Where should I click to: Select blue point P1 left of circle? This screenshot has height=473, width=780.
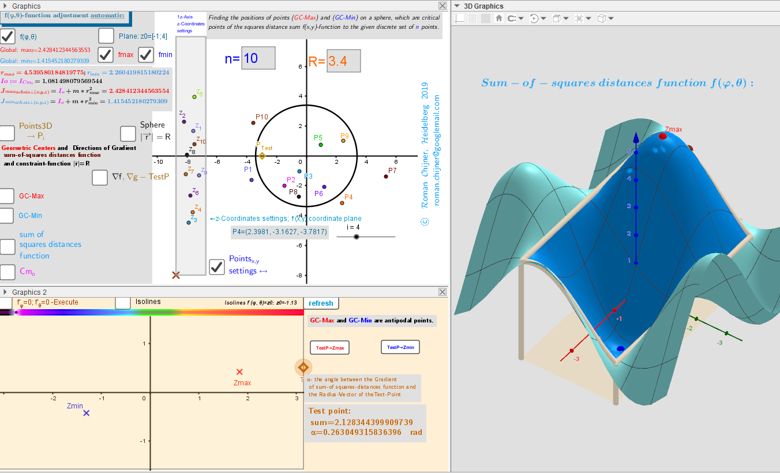click(x=252, y=180)
